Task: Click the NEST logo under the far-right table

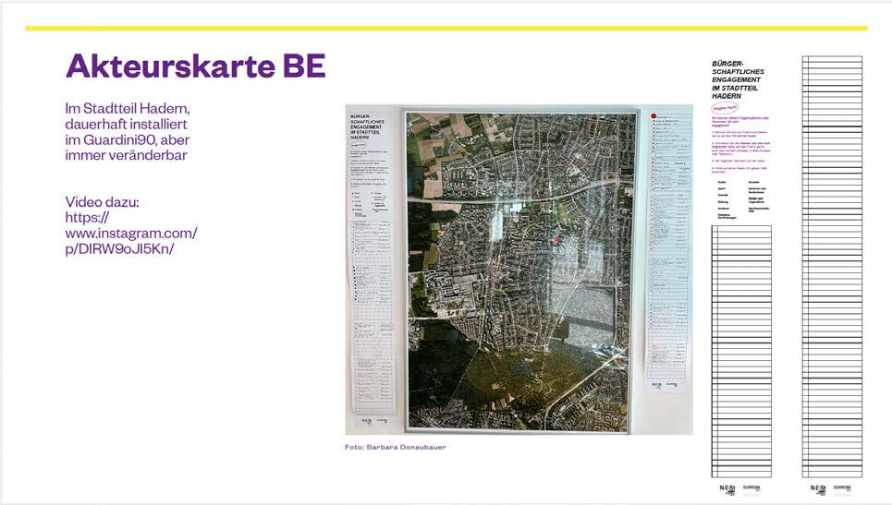Action: 817,488
